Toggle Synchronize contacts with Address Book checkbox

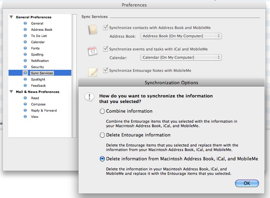point(105,27)
